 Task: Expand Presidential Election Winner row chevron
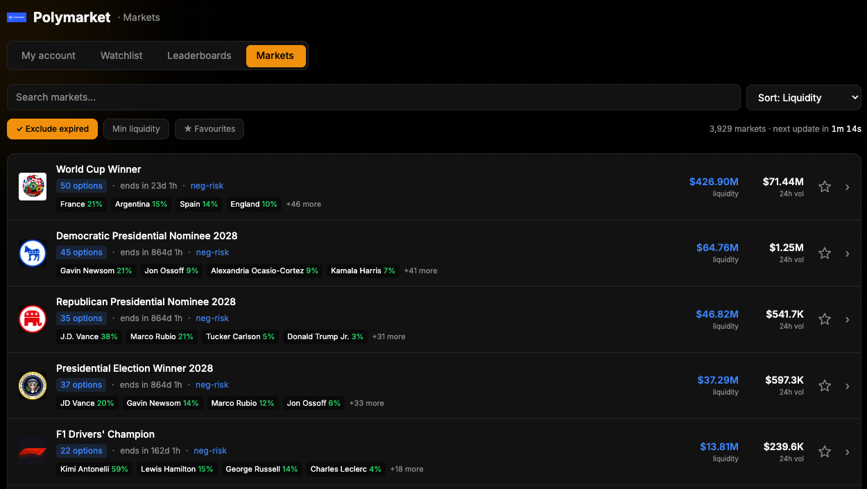(x=848, y=386)
